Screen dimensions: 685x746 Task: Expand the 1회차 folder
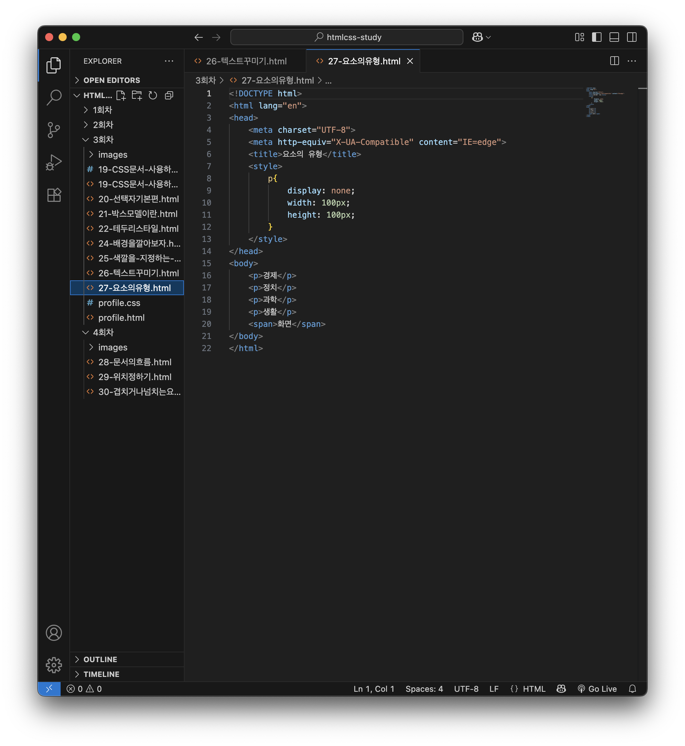click(103, 110)
